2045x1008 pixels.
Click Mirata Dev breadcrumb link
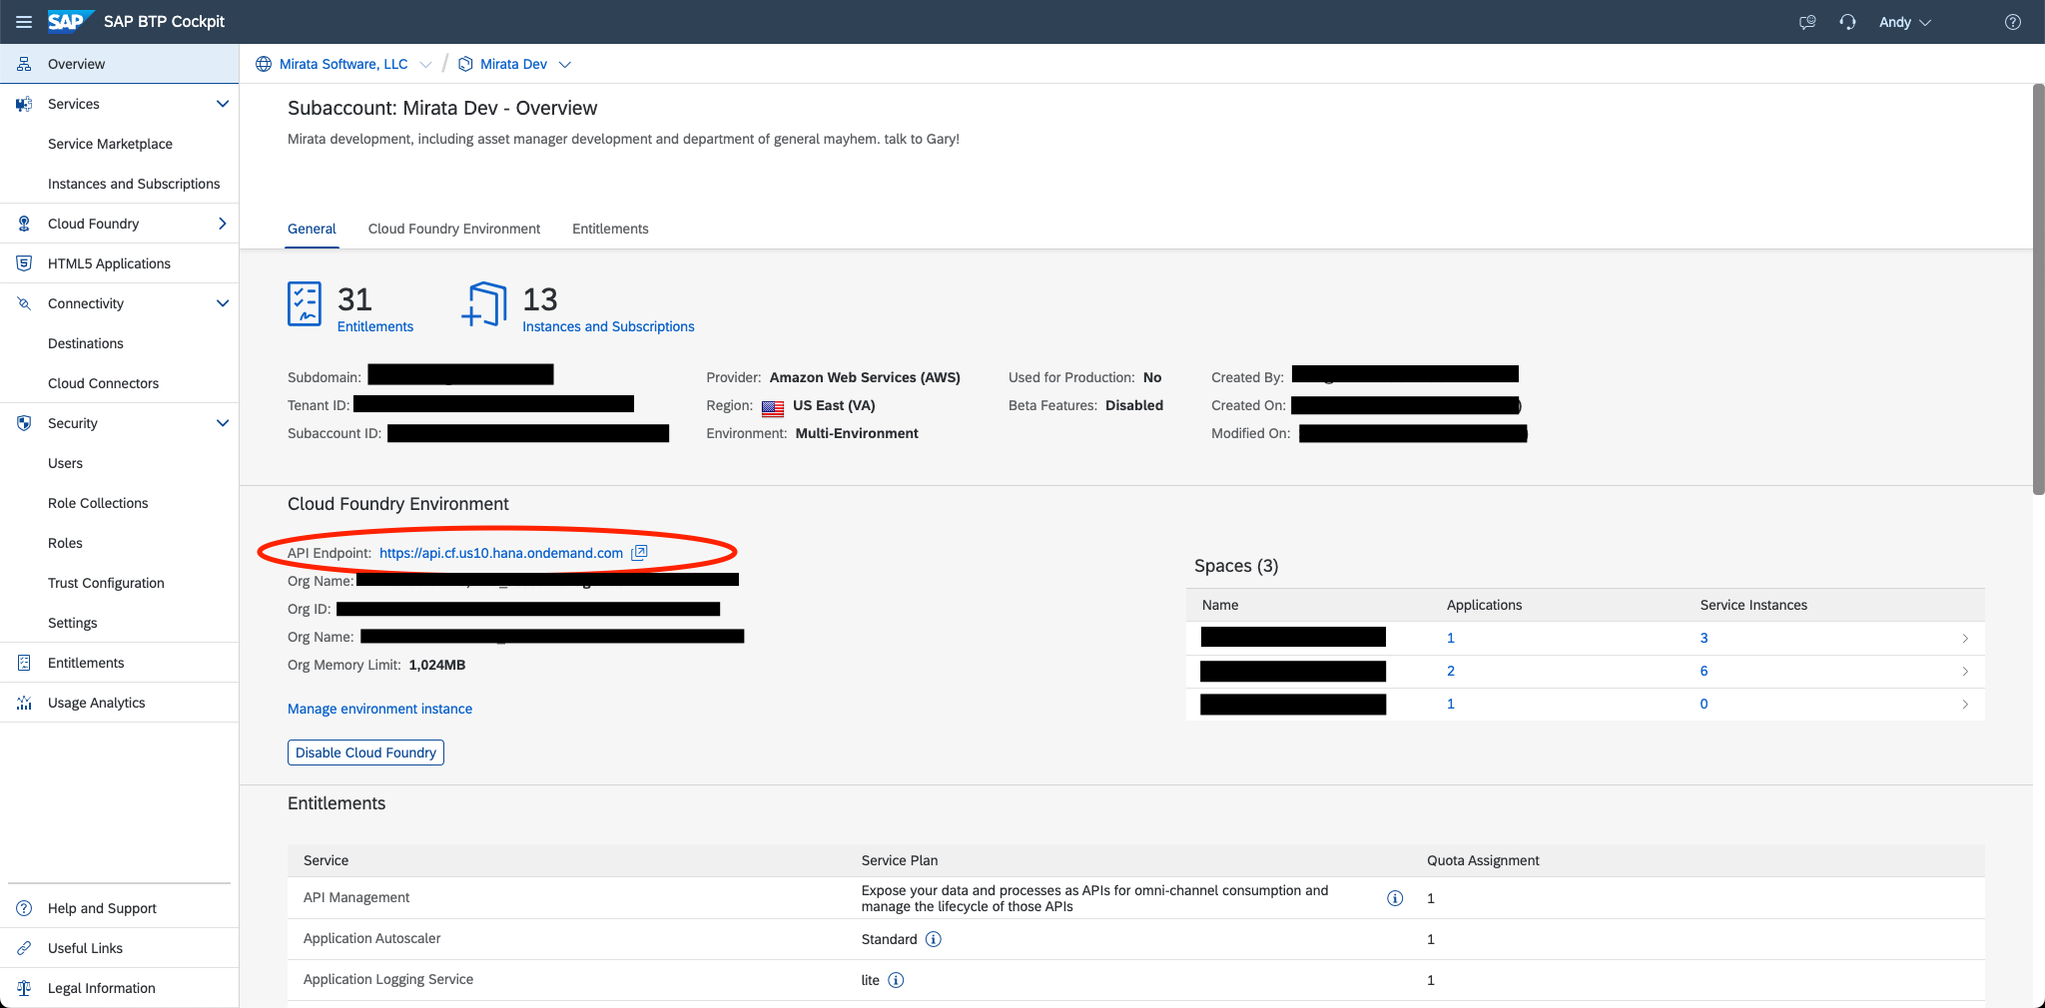point(513,64)
